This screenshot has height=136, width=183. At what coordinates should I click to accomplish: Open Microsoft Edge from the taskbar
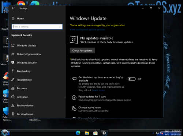coord(78,133)
